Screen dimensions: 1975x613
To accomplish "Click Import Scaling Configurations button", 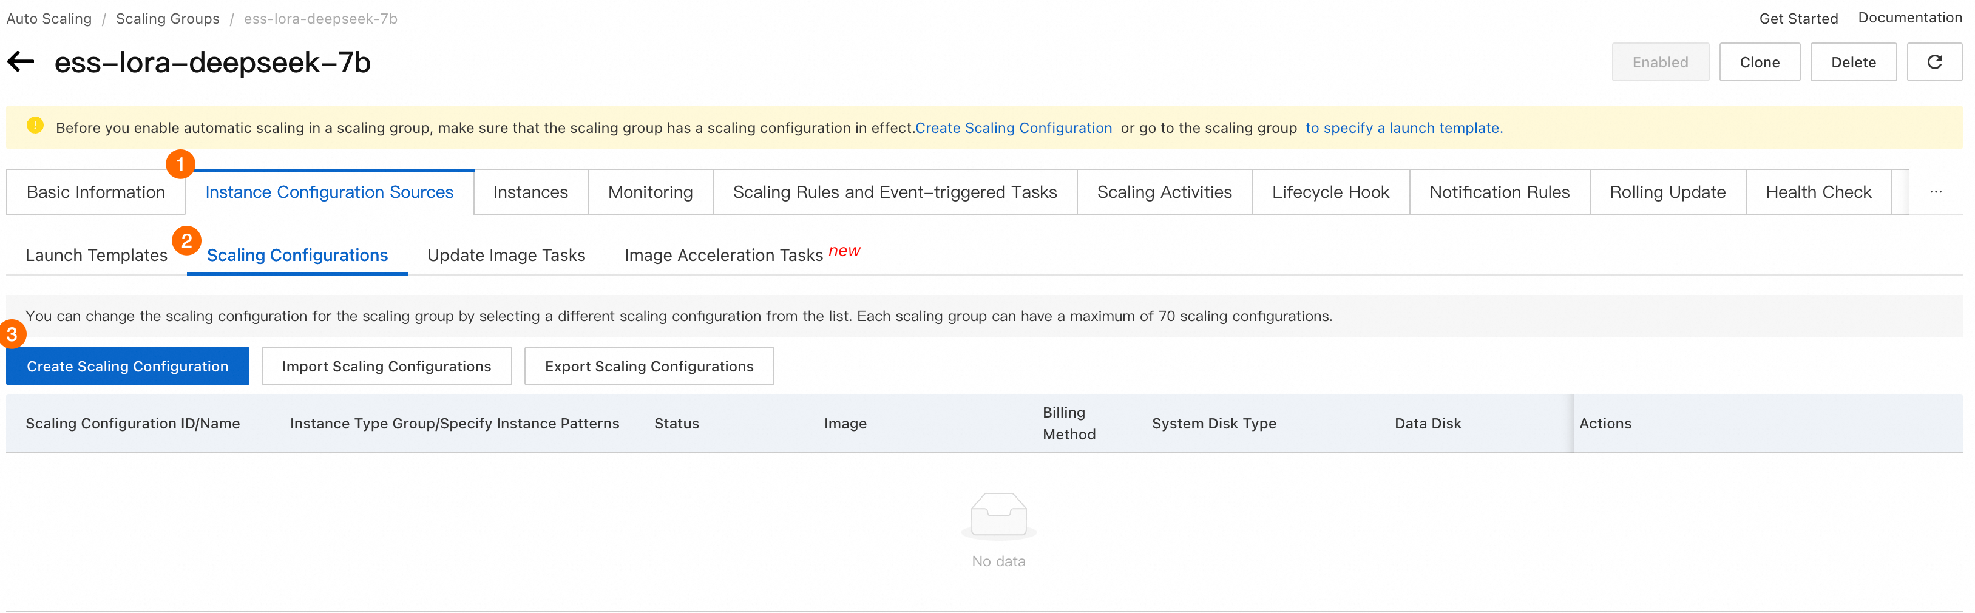I will click(x=387, y=366).
